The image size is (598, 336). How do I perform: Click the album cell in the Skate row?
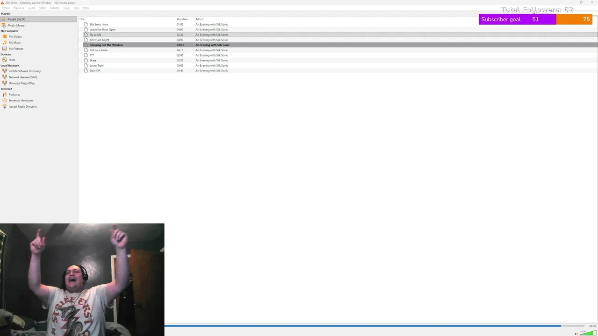point(212,60)
